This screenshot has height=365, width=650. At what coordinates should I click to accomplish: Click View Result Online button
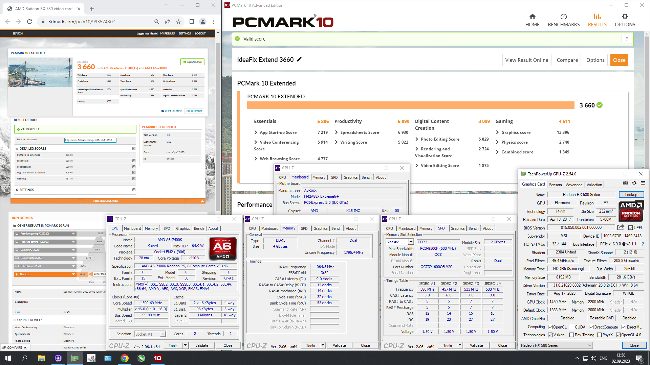526,60
